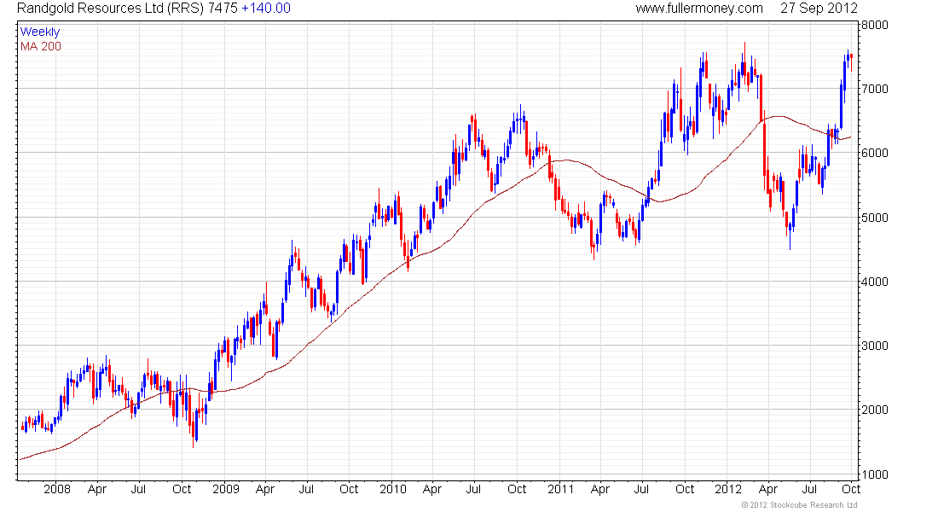Click the 7000 price axis label
938x512 pixels.
click(875, 89)
